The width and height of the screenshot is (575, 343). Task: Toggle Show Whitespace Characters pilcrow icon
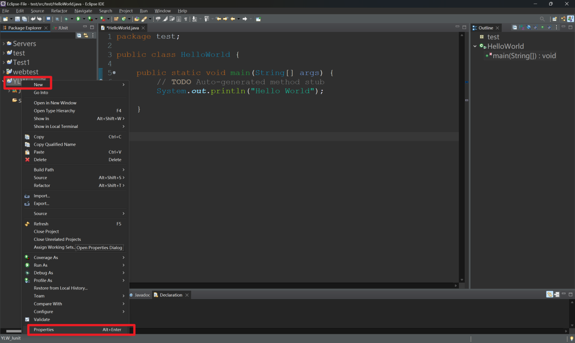click(186, 19)
